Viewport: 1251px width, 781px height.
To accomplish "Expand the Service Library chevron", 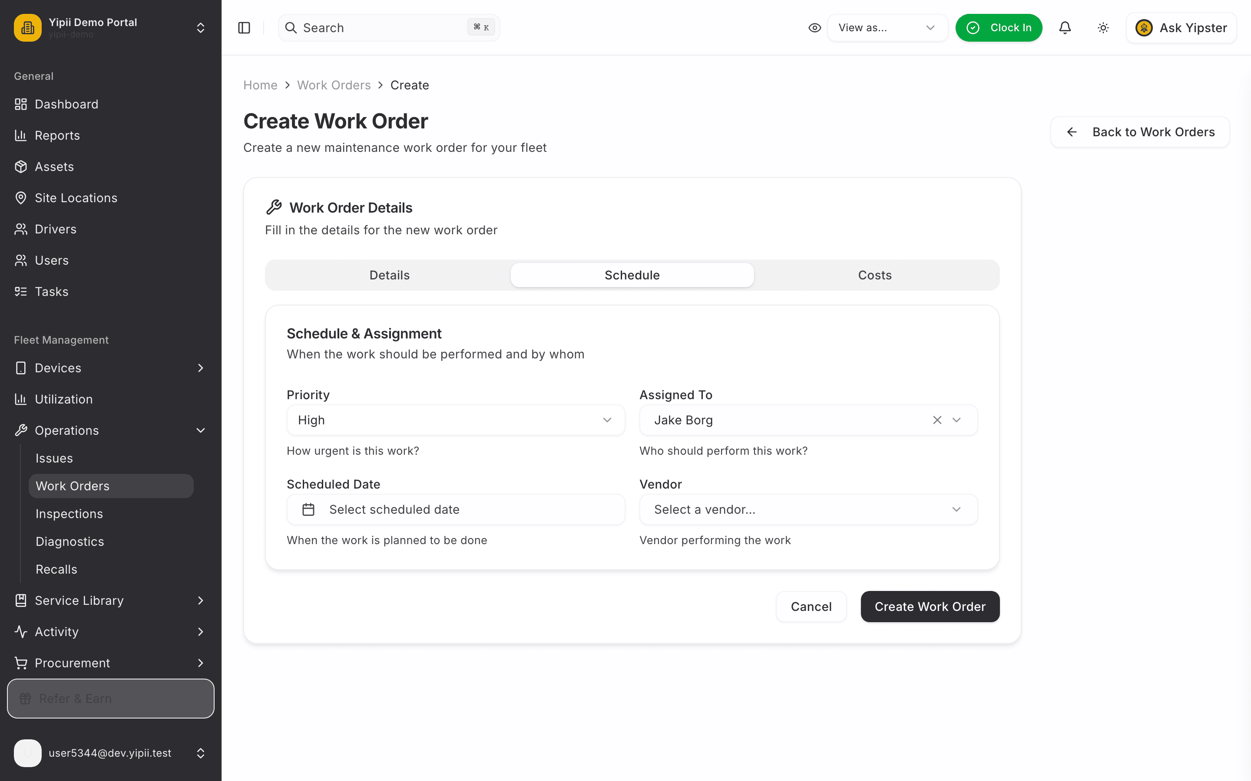I will 201,600.
